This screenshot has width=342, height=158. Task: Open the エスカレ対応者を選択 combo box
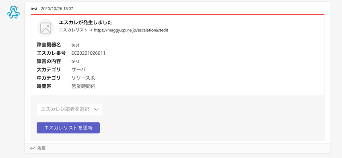pos(69,109)
